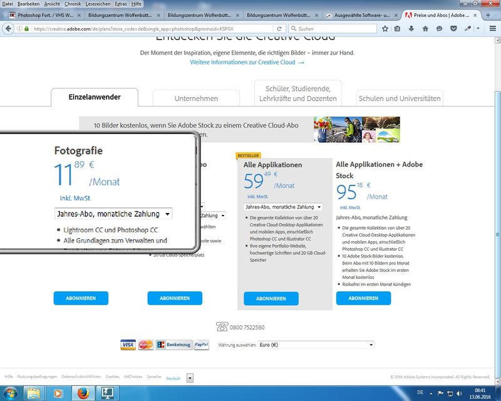
Task: Launch Windows Media Player from taskbar
Action: pos(58,393)
